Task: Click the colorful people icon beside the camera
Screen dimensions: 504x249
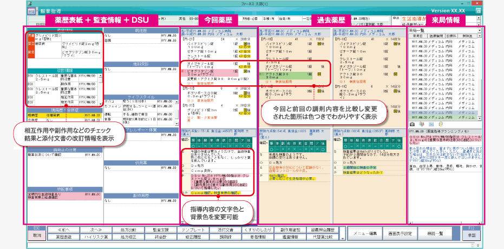Action: coord(421,125)
